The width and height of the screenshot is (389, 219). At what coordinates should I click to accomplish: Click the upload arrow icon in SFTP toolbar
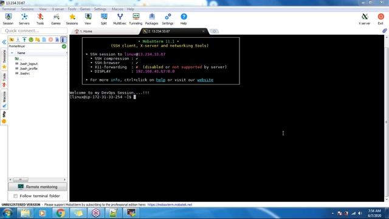pyautogui.click(x=24, y=40)
